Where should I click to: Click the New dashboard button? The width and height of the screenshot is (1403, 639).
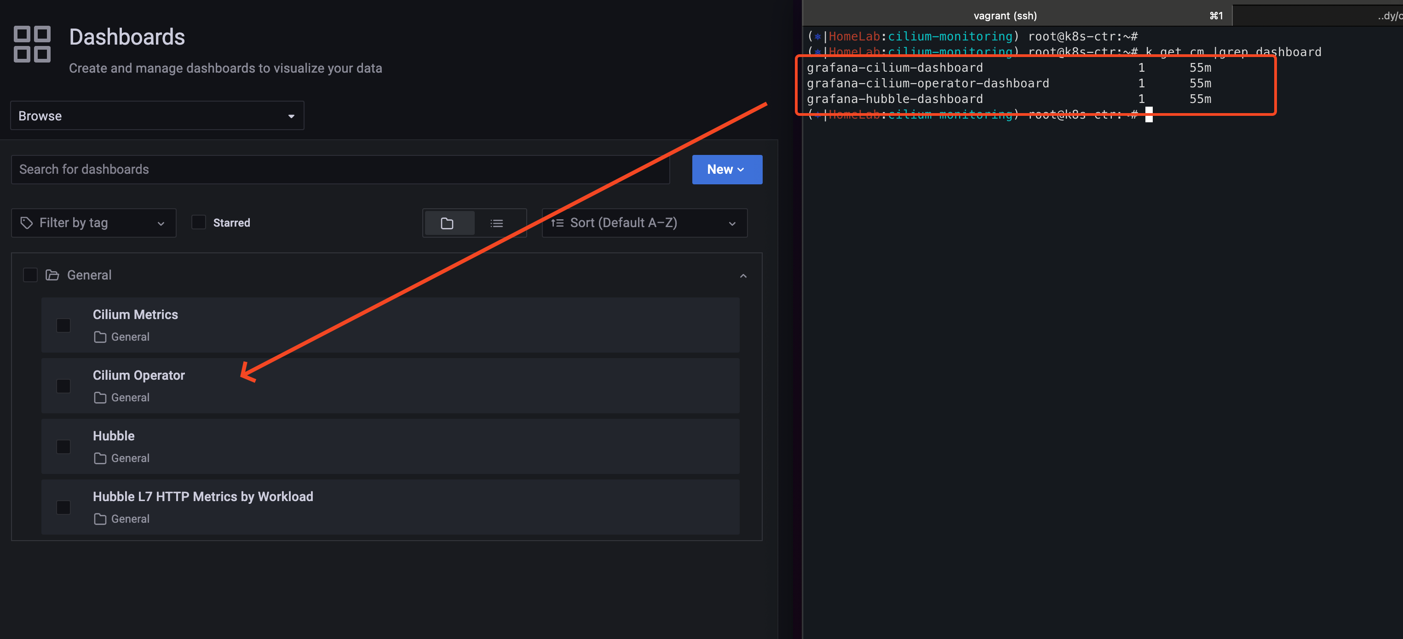click(726, 169)
